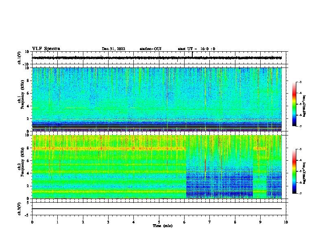This screenshot has width=322, height=249.
Task: Select the date text "Dec. 31, 2022"
Action: tap(113, 49)
